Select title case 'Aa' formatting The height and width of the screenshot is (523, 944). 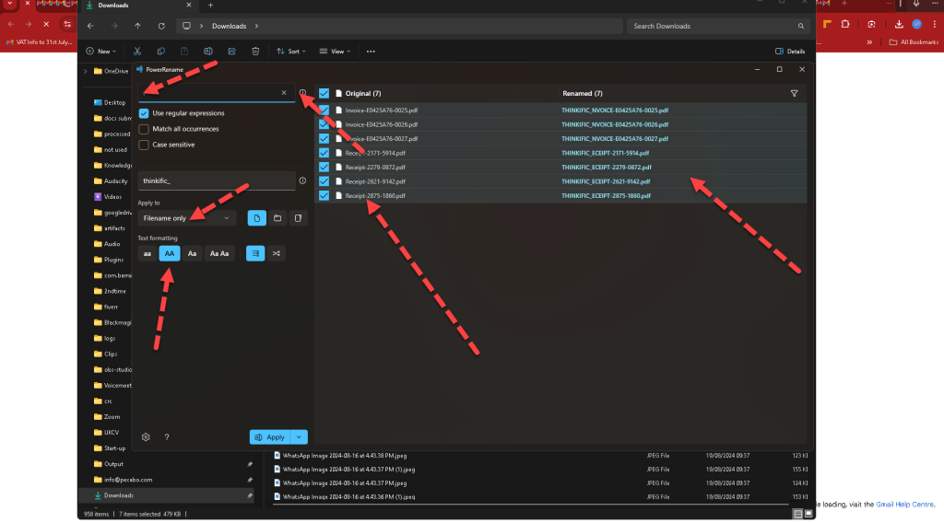coord(192,254)
